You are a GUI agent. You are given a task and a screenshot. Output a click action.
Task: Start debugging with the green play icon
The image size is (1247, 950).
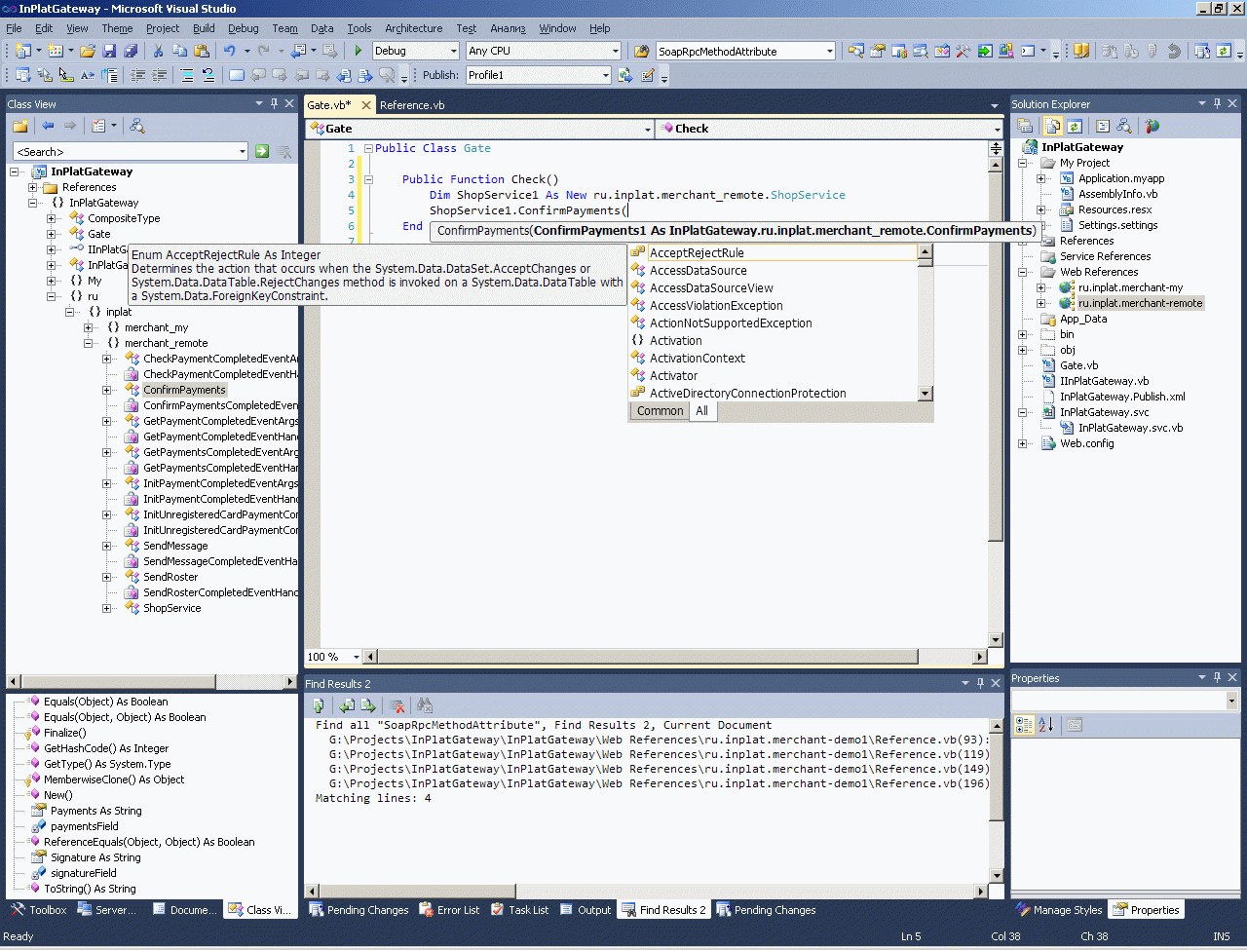[359, 51]
